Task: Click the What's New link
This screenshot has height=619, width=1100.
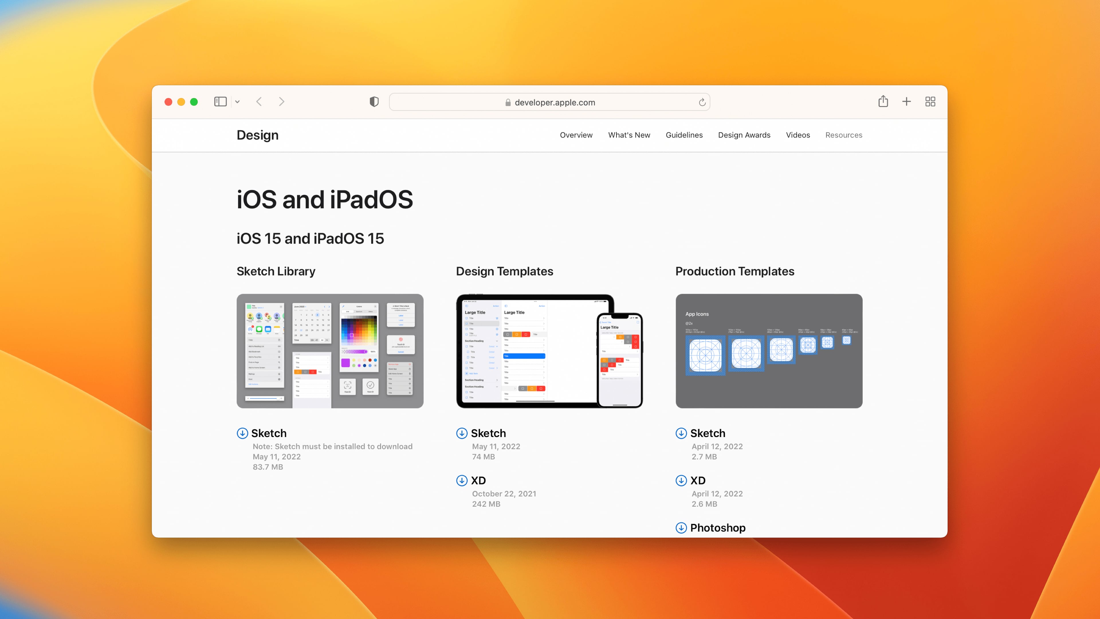Action: pyautogui.click(x=629, y=135)
